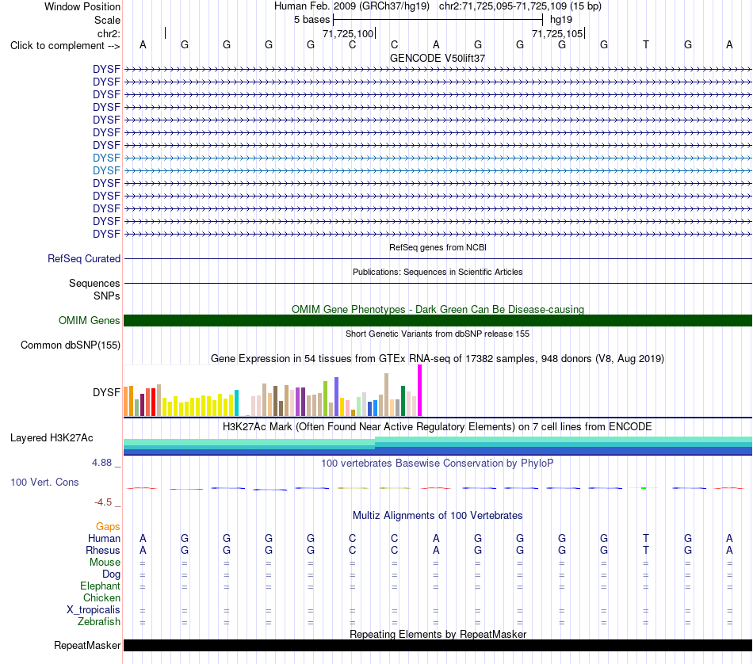Click the 'chr2:' ruler label
Viewport: 753px width, 664px height.
pos(109,33)
